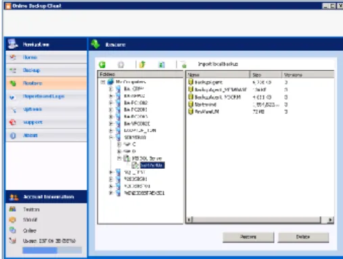
Task: Click the Reports and Logs icon
Action: coord(12,97)
